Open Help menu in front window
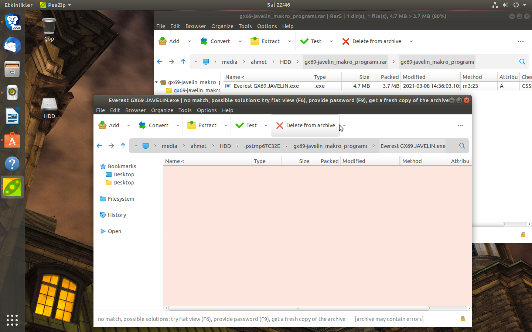The image size is (532, 332). coord(228,110)
